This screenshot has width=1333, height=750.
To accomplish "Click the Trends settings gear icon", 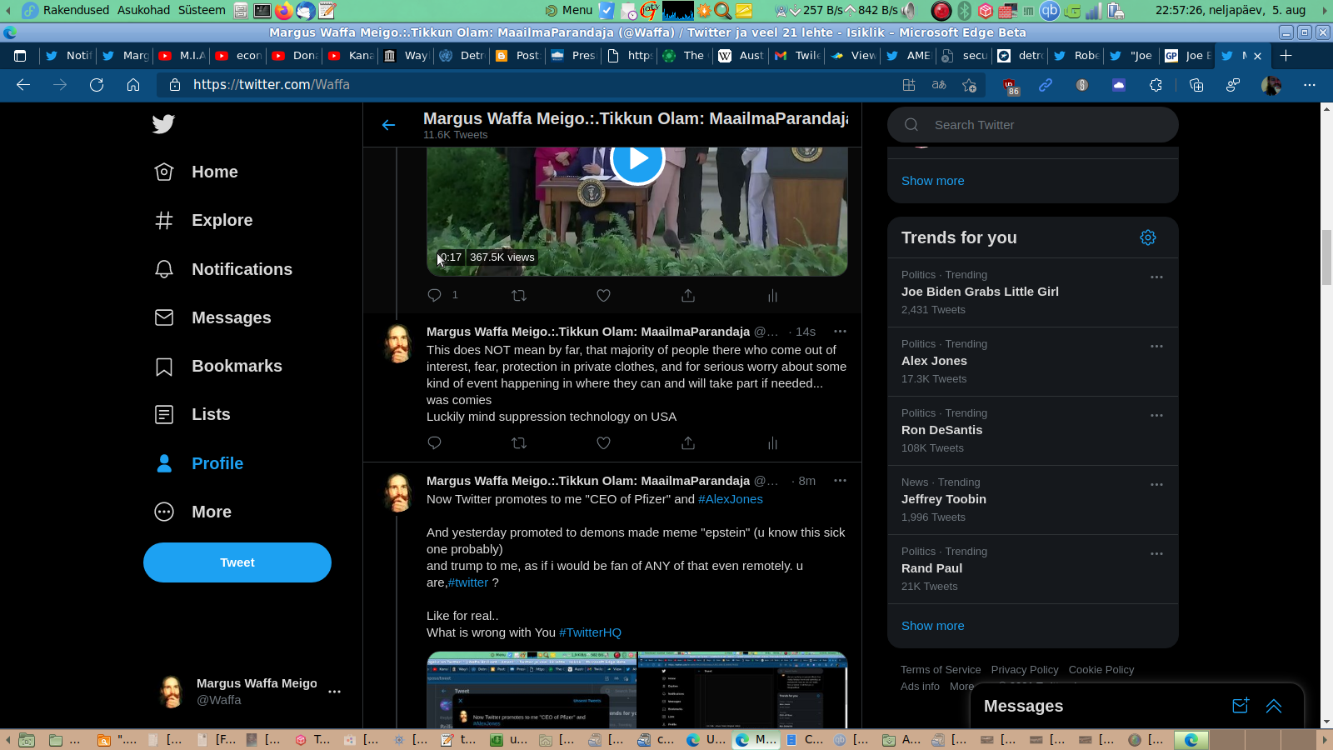I will 1147,237.
